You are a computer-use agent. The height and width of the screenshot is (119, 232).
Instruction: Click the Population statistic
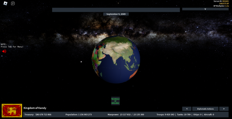(79, 115)
